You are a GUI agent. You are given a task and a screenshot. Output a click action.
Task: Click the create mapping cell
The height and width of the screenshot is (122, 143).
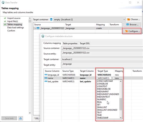pyautogui.click(x=99, y=28)
